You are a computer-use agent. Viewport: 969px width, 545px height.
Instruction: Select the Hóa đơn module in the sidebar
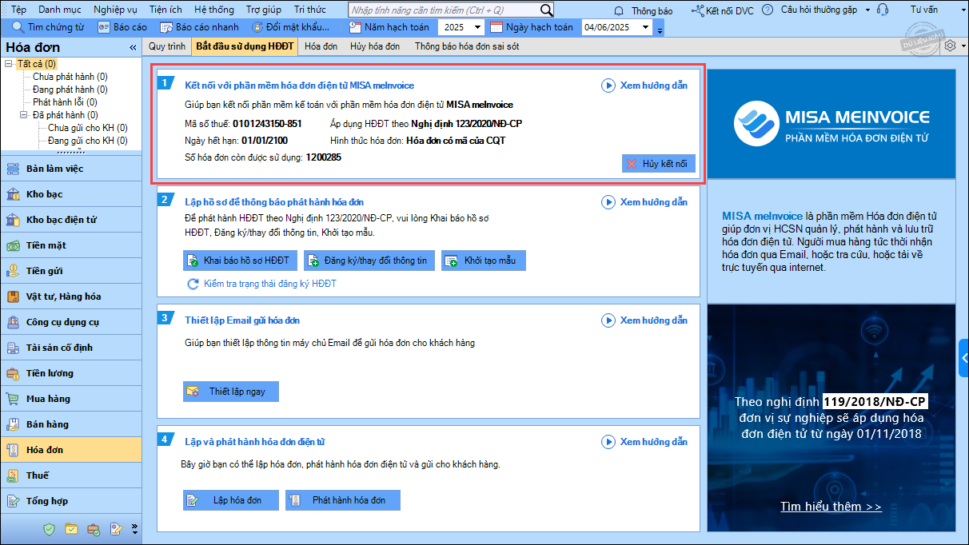point(71,450)
